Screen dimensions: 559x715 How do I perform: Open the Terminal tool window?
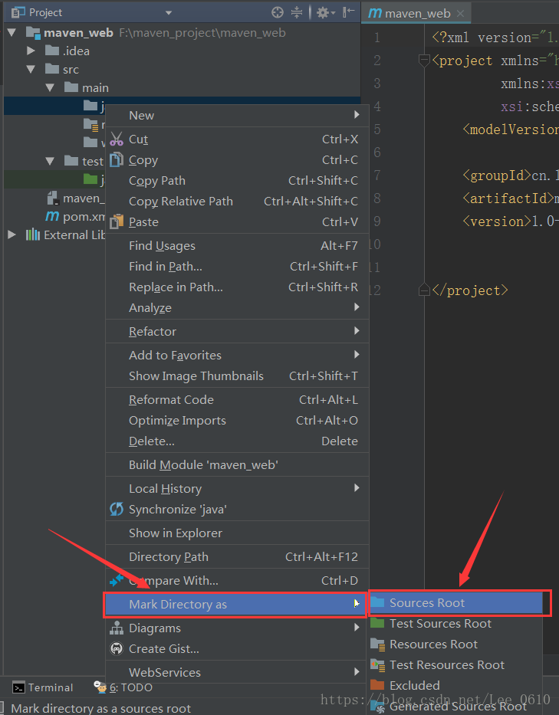tap(42, 687)
